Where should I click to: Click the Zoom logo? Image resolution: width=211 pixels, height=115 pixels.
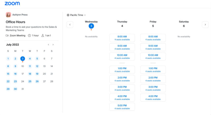click(12, 4)
